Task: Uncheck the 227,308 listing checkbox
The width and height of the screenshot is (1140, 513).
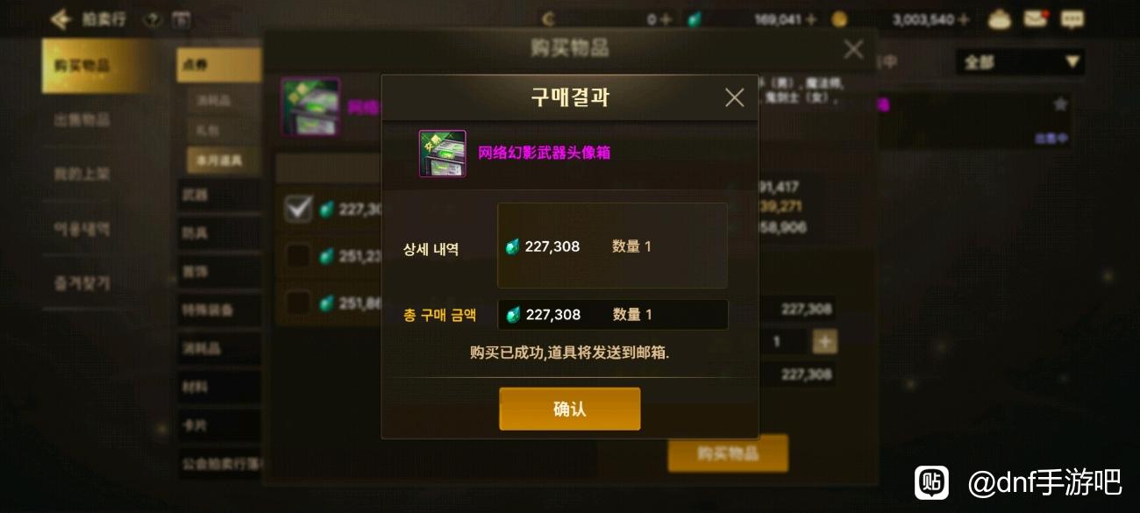Action: 298,209
